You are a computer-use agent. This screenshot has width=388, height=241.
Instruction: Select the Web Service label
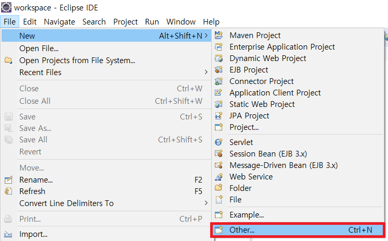(x=251, y=177)
